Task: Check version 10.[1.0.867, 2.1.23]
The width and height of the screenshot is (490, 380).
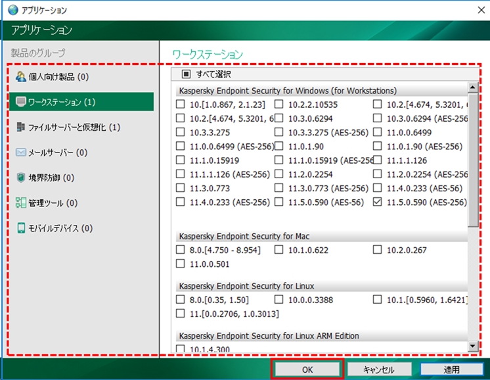Action: (181, 104)
